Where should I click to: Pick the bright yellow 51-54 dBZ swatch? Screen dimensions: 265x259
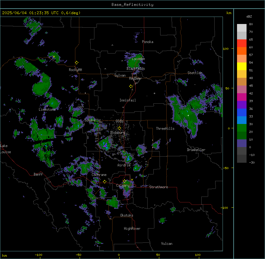[x=242, y=66]
